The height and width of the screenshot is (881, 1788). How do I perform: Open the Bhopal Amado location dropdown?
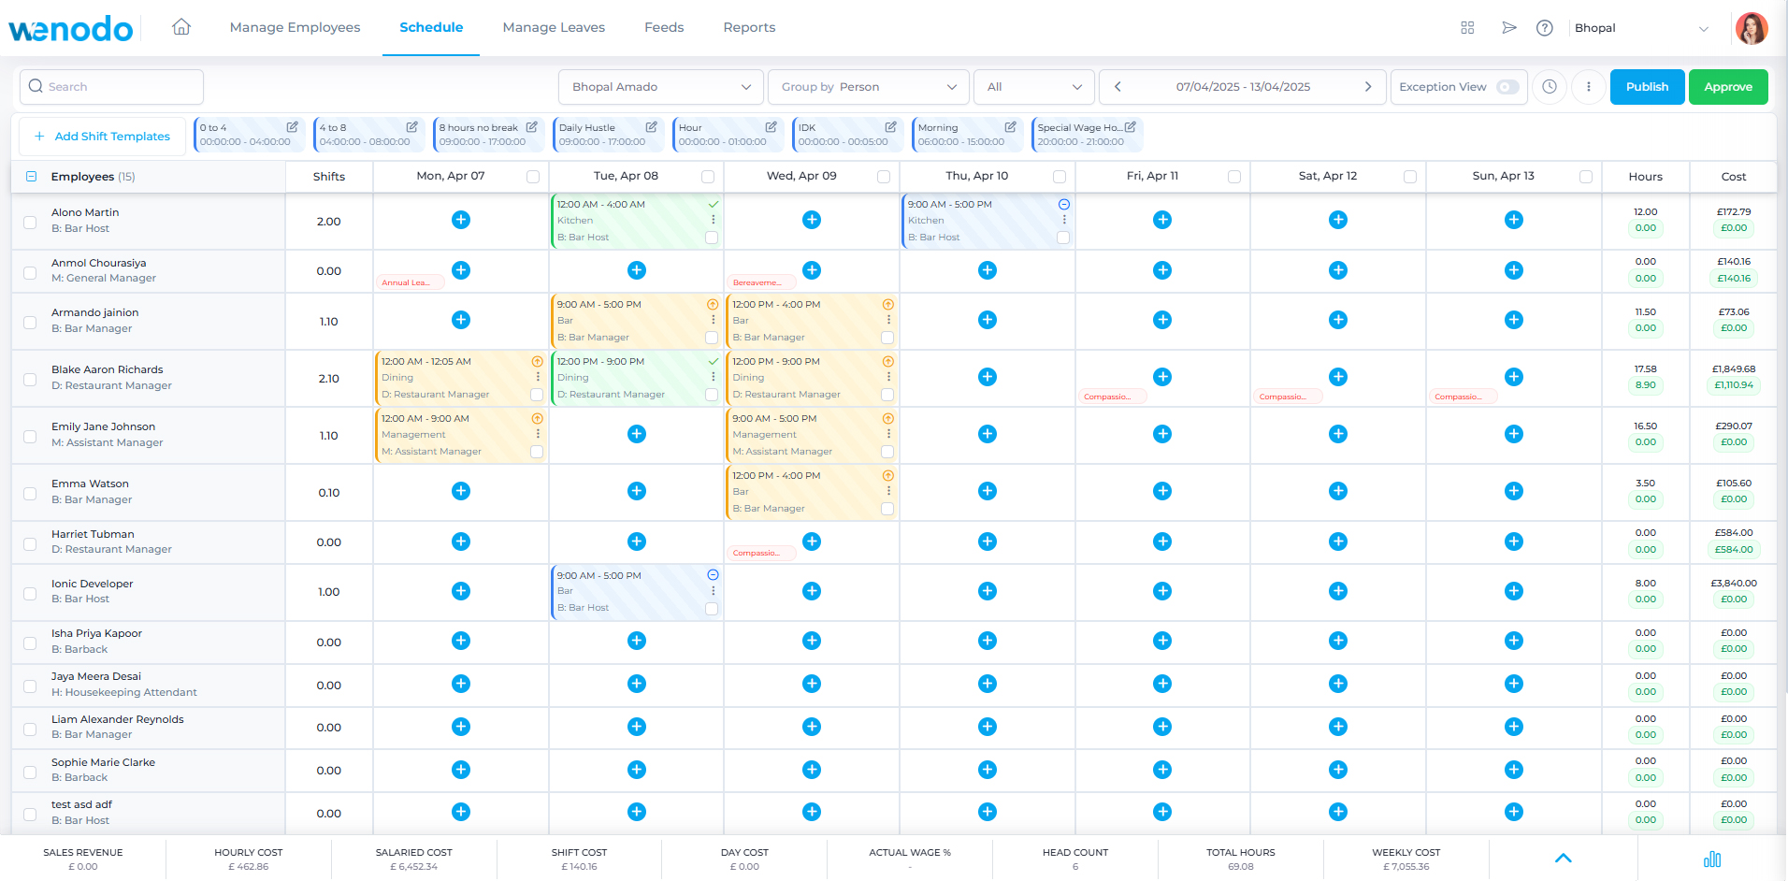point(660,87)
